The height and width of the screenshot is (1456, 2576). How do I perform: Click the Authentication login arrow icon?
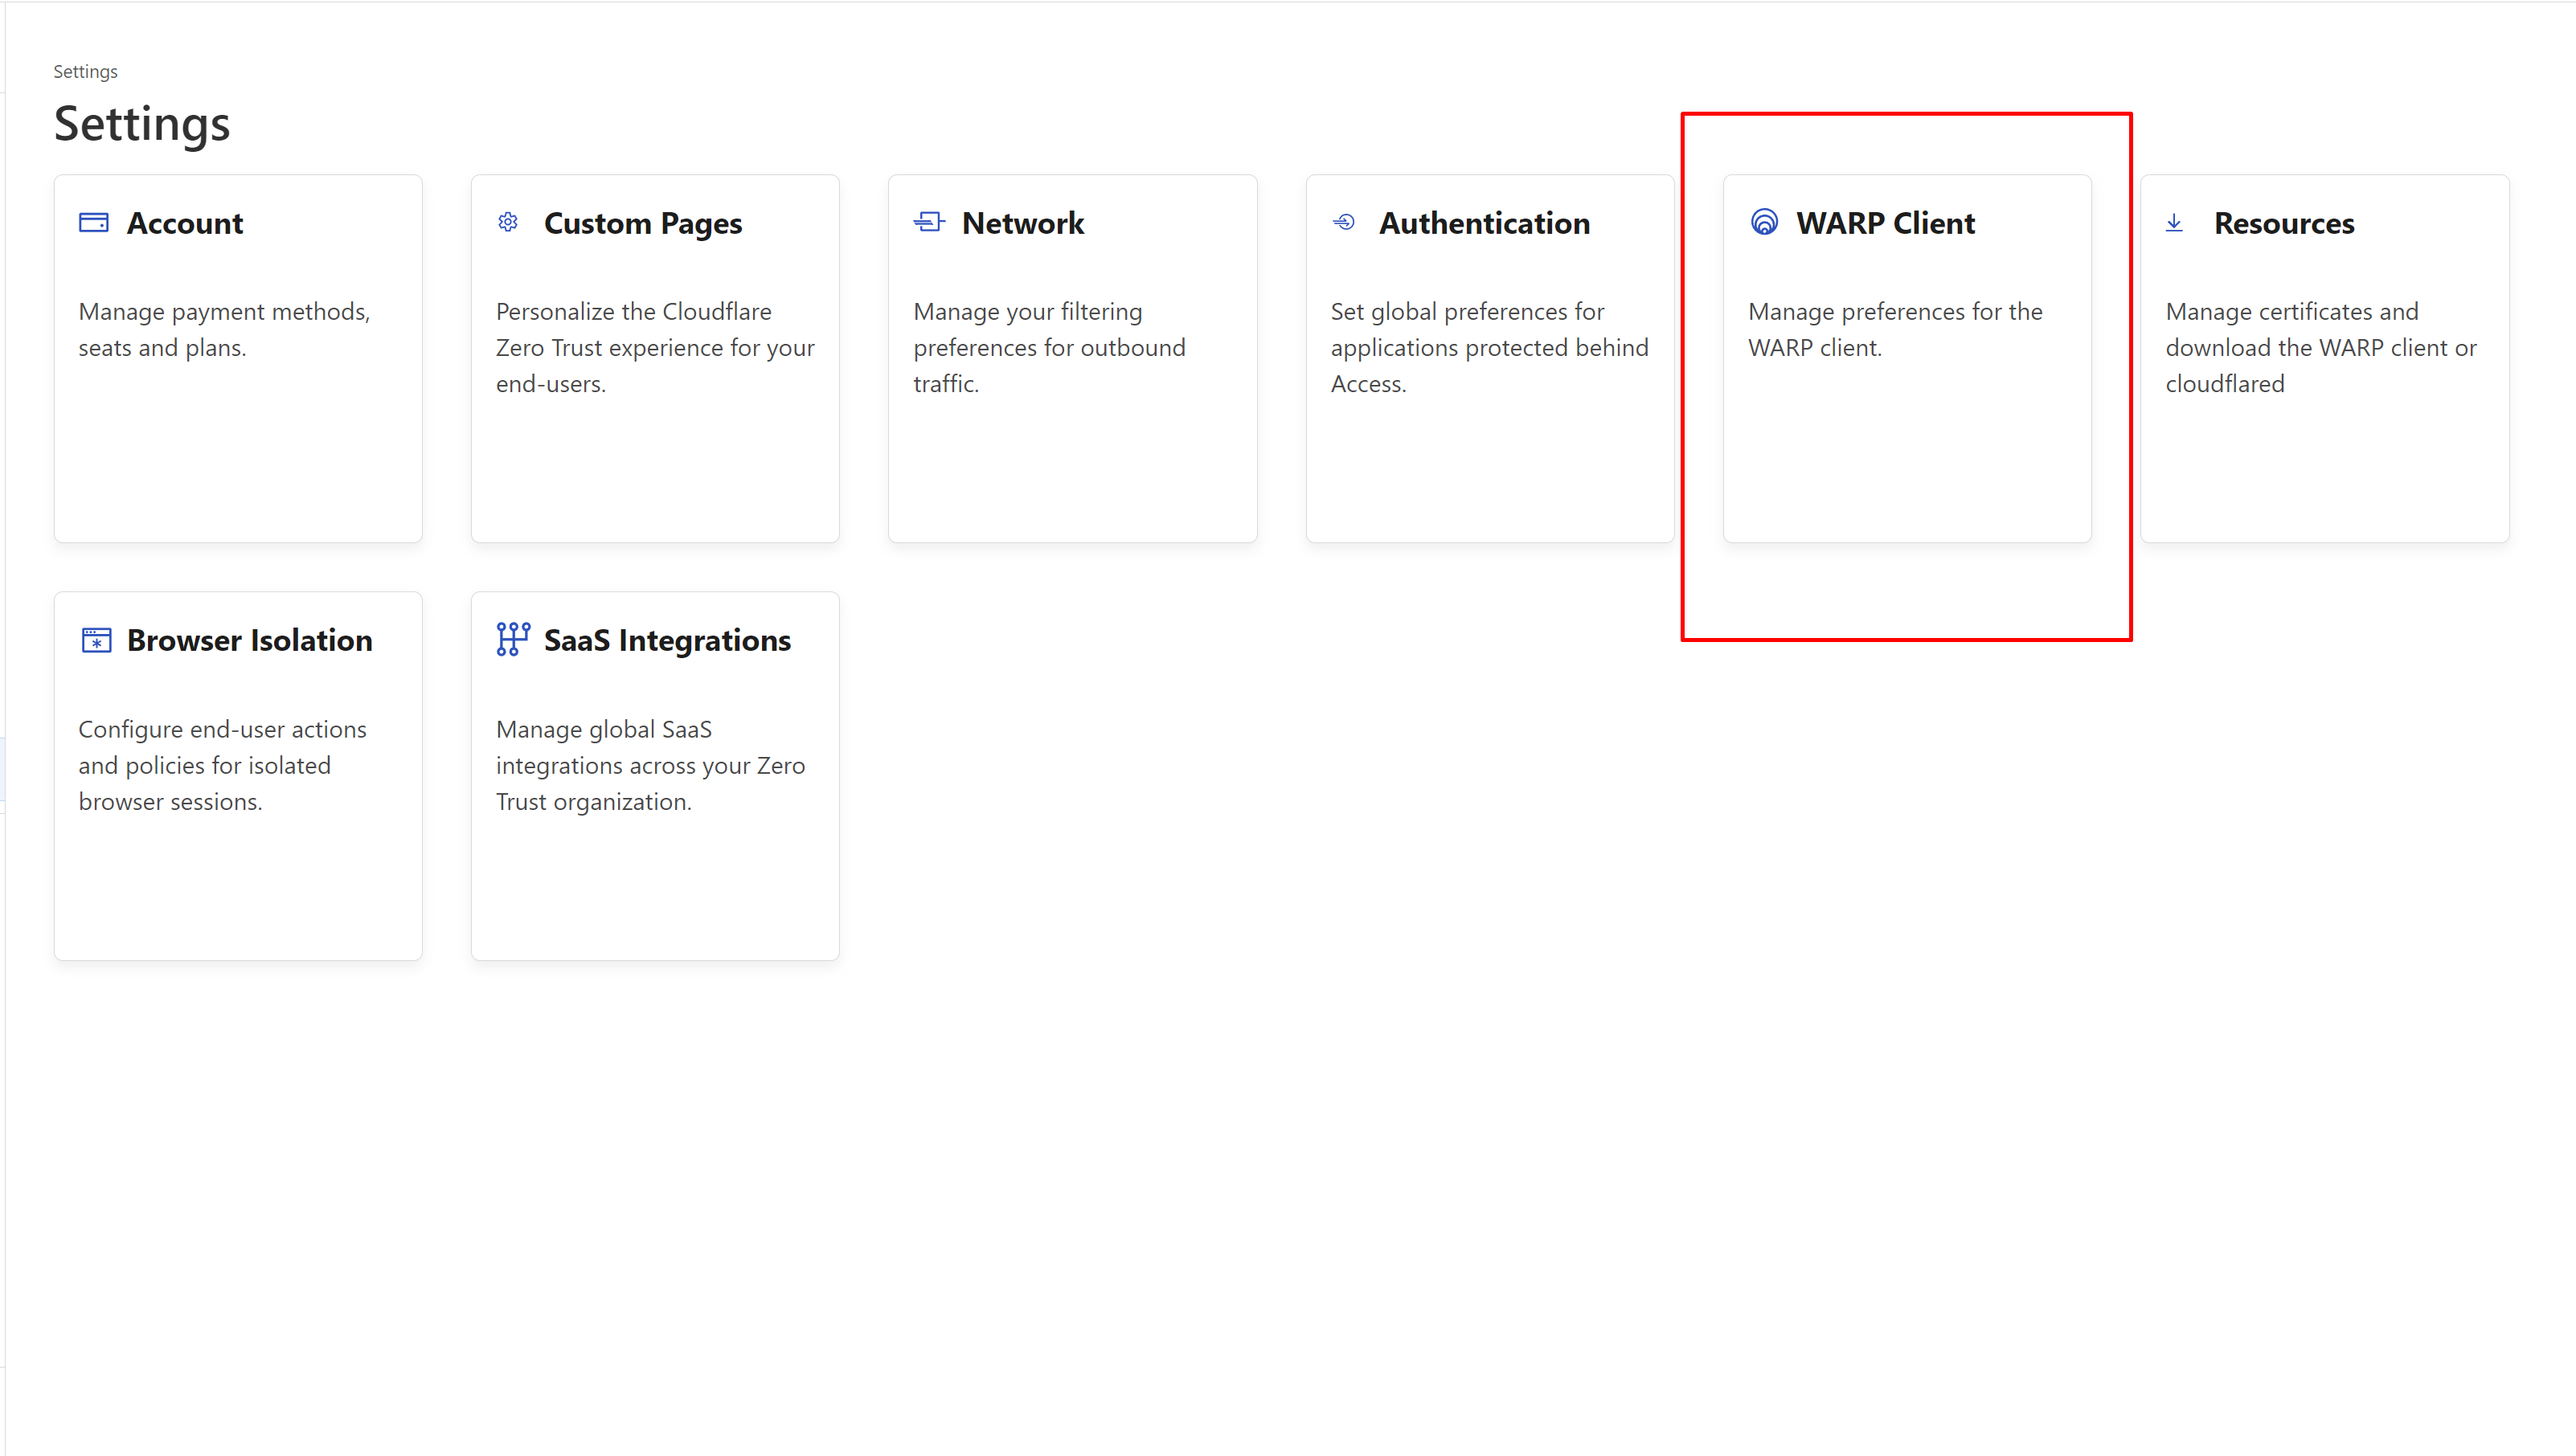[x=1344, y=222]
